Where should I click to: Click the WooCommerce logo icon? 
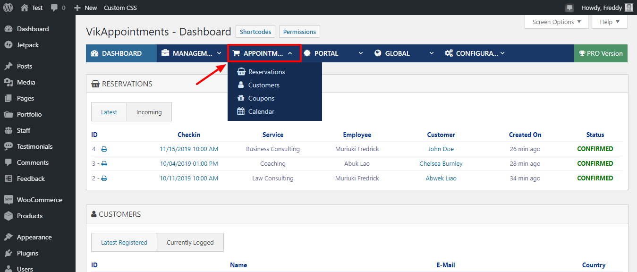point(8,200)
